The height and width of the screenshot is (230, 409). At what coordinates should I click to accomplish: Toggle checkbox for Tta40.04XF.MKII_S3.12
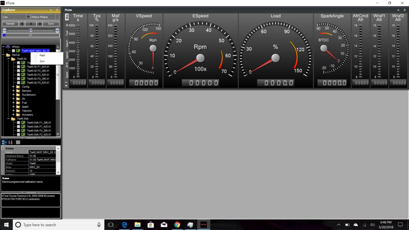coord(13,50)
